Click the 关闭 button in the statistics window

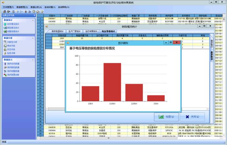[192, 117]
